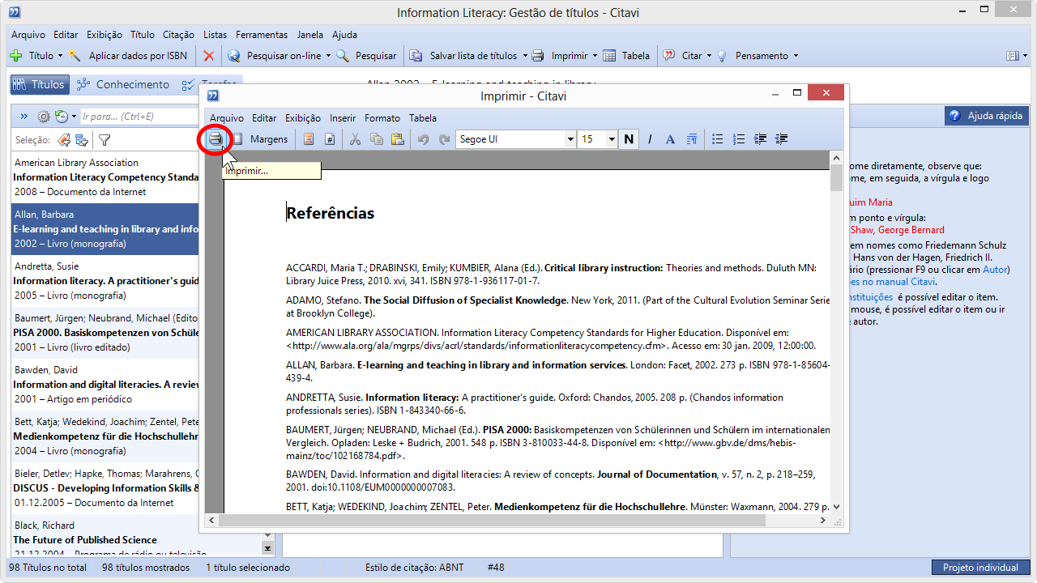Viewport: 1037px width, 583px height.
Task: Click the scissors Cut icon
Action: click(x=355, y=139)
